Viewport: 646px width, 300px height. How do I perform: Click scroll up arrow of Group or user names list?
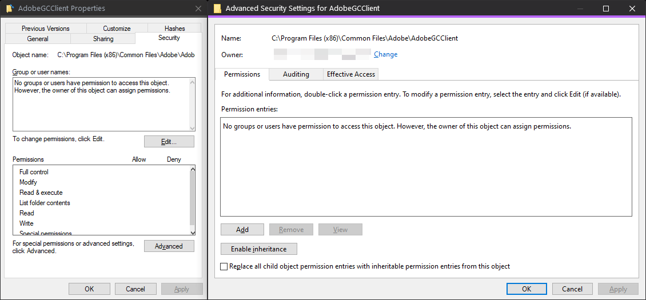(x=192, y=81)
